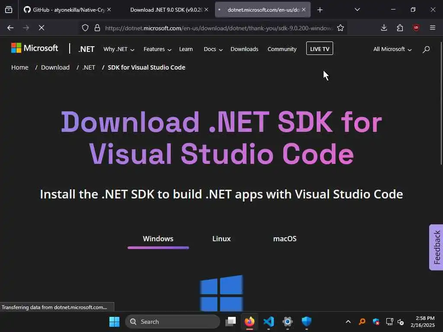443x332 pixels.
Task: Go back to the previous page
Action: (x=10, y=28)
